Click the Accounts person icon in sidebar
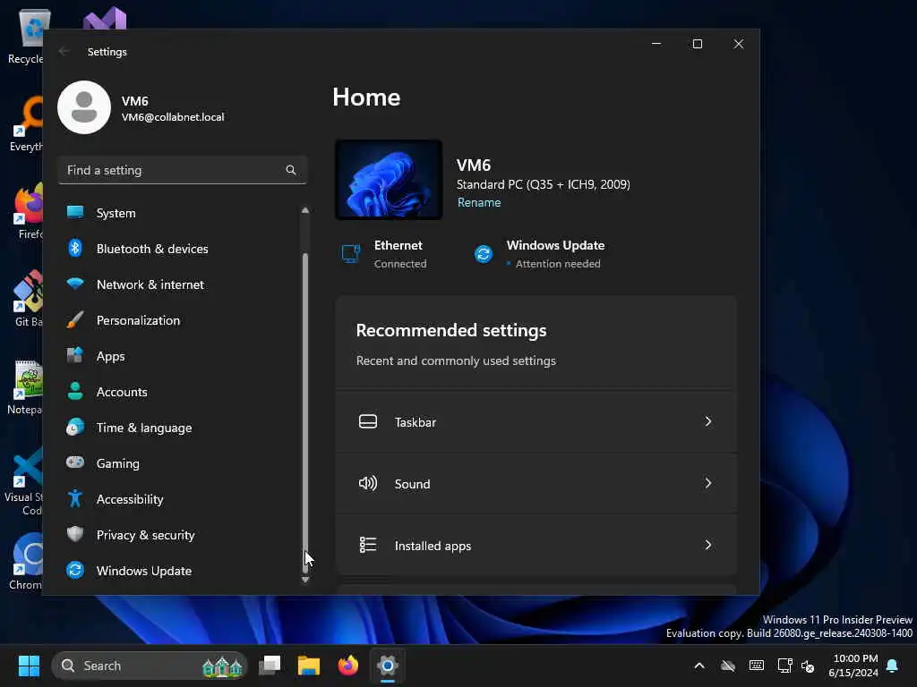The image size is (917, 687). 75,391
